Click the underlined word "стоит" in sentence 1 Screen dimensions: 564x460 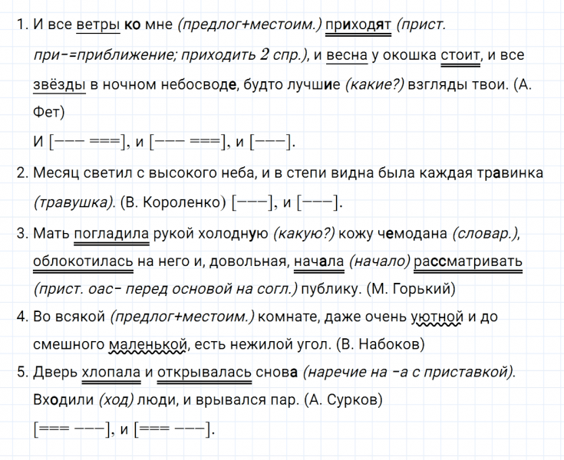pyautogui.click(x=461, y=54)
